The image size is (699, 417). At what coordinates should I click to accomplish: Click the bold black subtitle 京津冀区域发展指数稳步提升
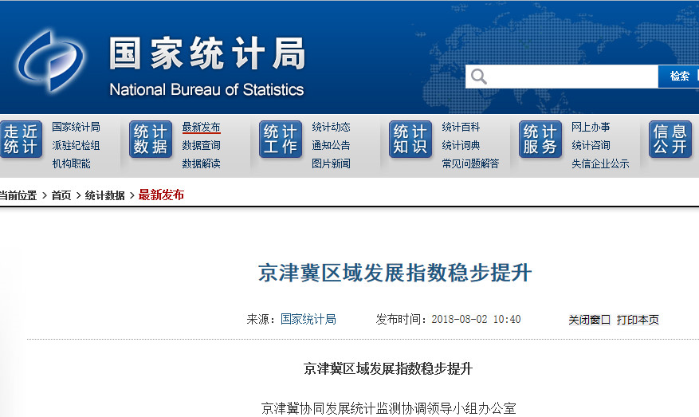388,369
